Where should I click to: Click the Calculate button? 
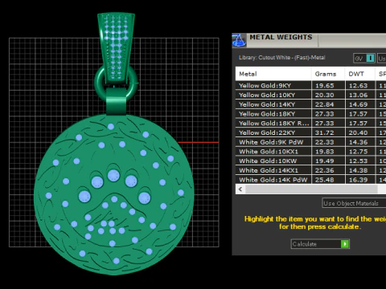320,244
